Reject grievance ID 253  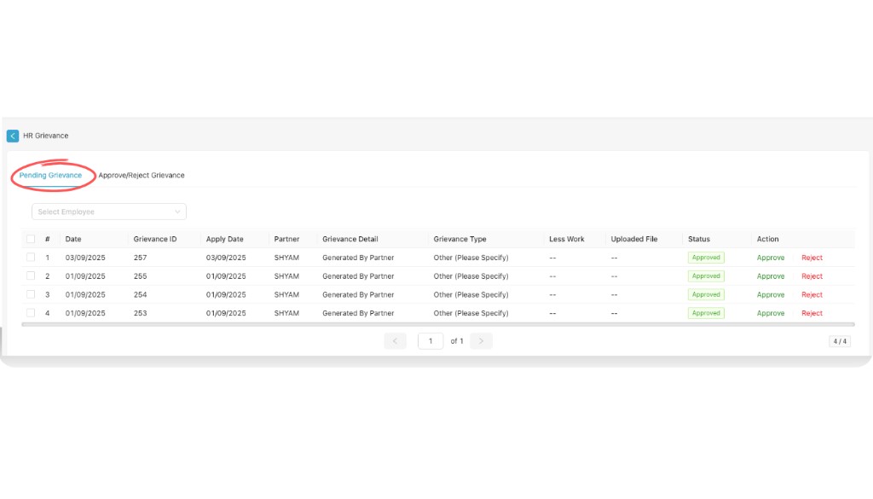coord(811,313)
